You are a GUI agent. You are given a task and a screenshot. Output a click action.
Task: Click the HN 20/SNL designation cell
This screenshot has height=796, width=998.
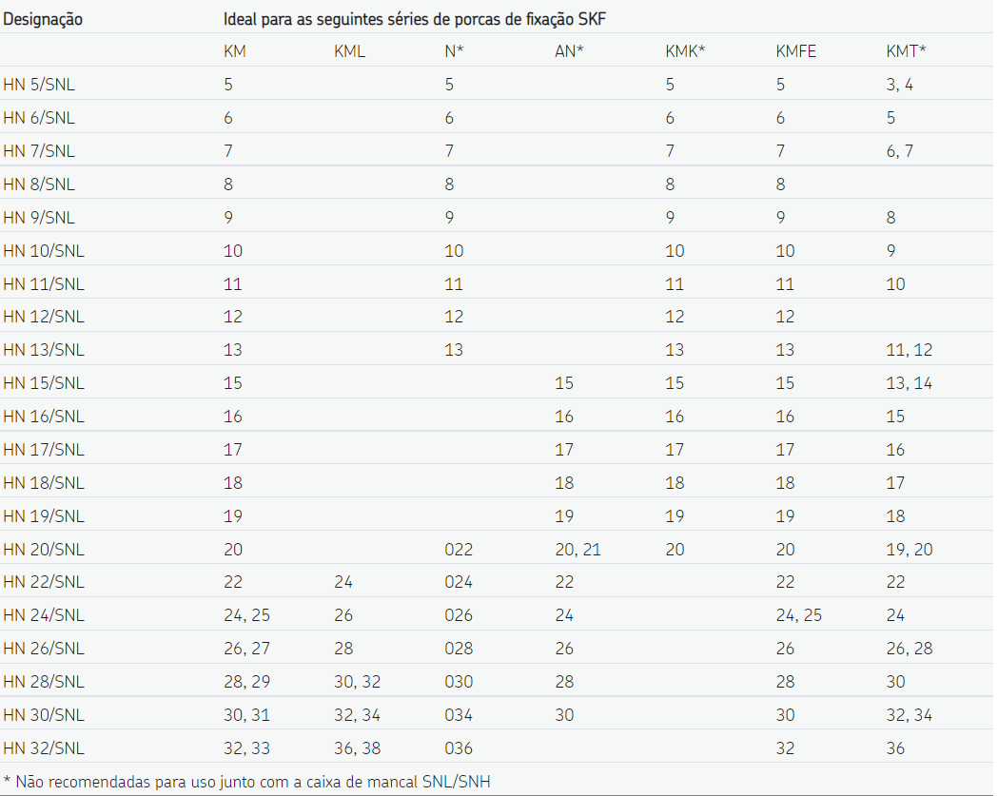point(44,550)
